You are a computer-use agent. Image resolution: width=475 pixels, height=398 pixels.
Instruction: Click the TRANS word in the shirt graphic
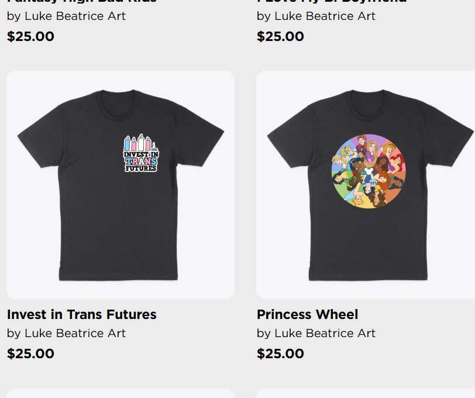(x=140, y=161)
